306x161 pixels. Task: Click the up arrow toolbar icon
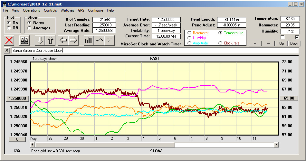50,40
